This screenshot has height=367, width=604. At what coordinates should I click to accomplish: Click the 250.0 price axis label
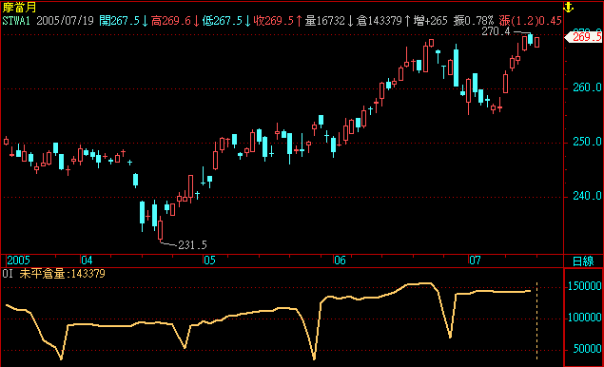[587, 142]
